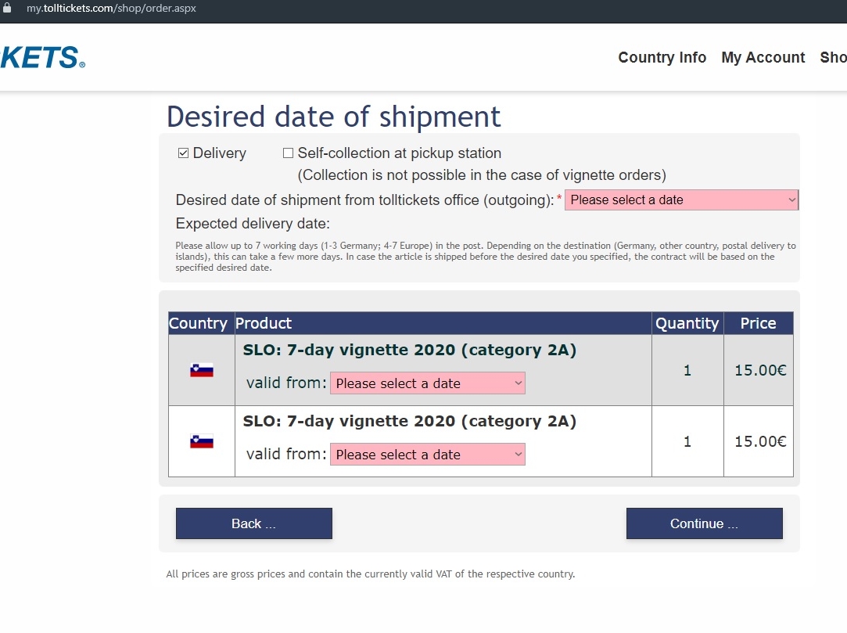Select the first 7-day vignette product title
This screenshot has height=633, width=847.
409,351
